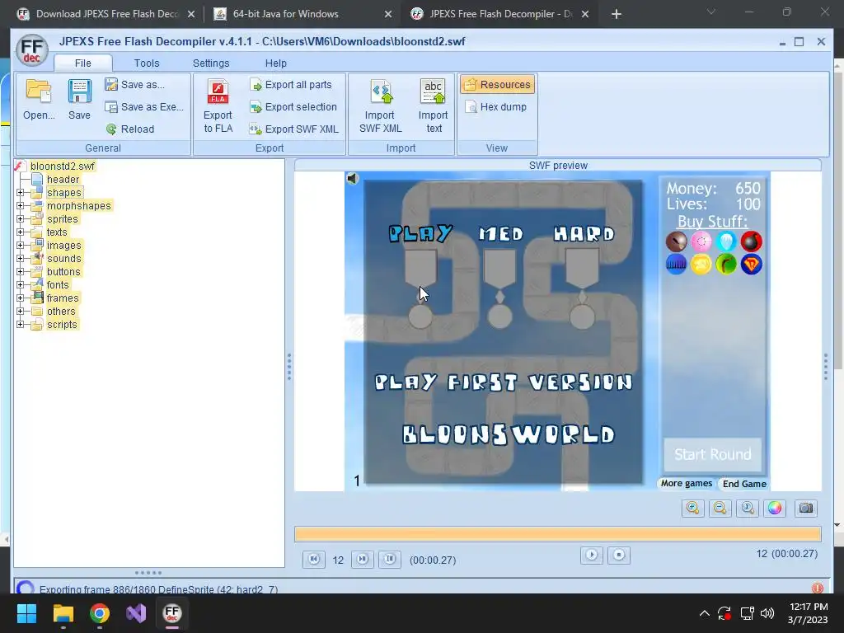Select the black bomb tower icon
844x633 pixels.
(752, 241)
